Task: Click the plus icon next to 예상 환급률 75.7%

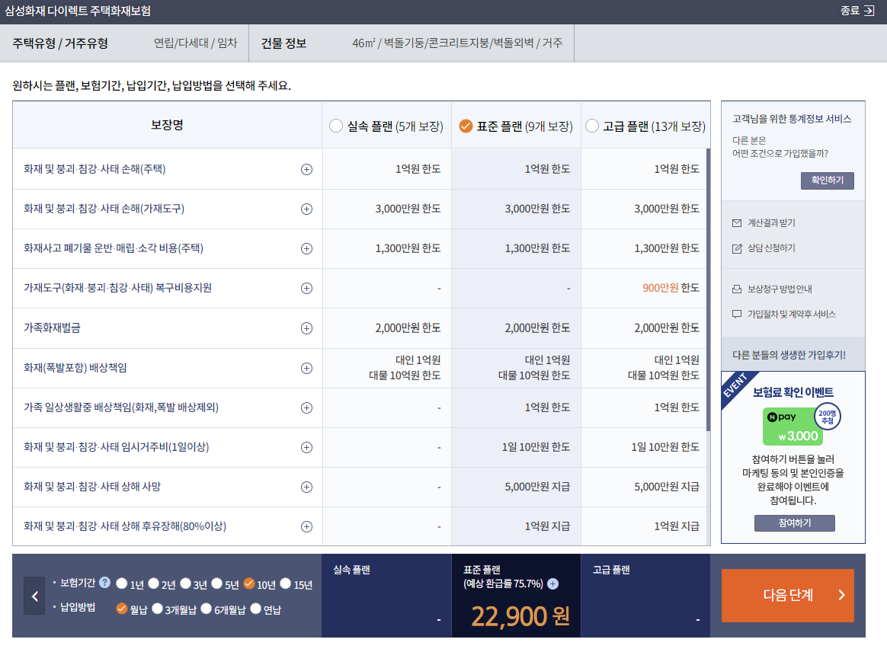Action: point(552,584)
